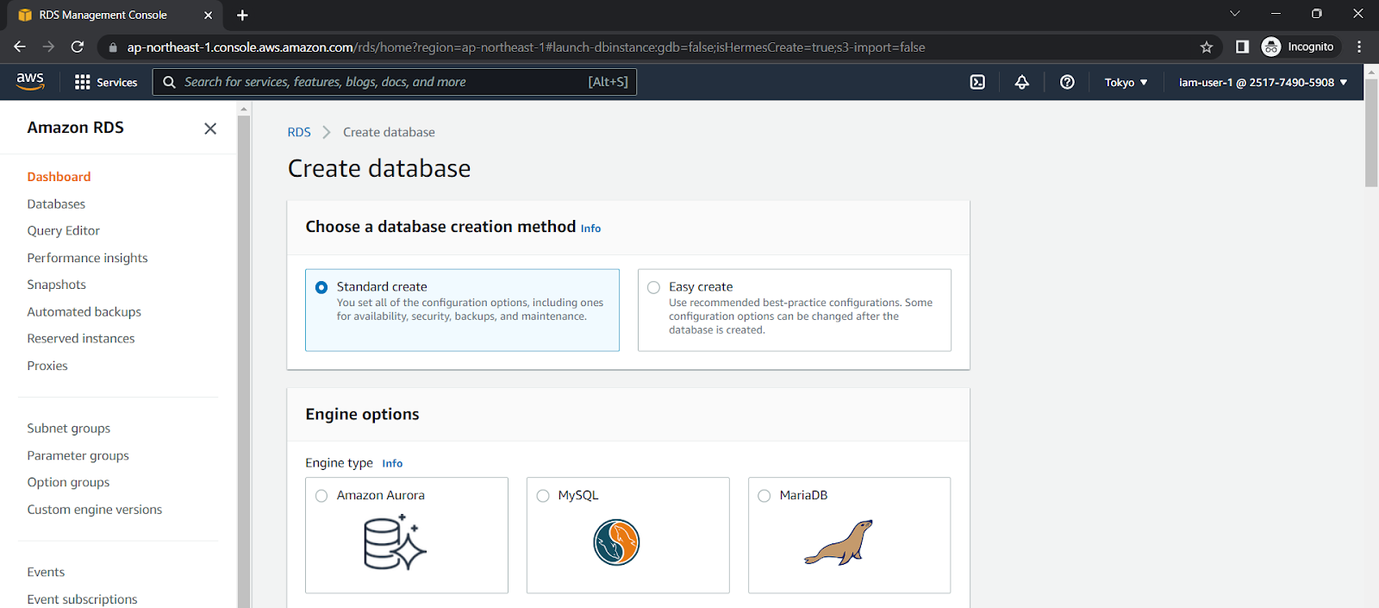This screenshot has height=608, width=1379.
Task: Click the Engine options section heading
Action: 362,414
